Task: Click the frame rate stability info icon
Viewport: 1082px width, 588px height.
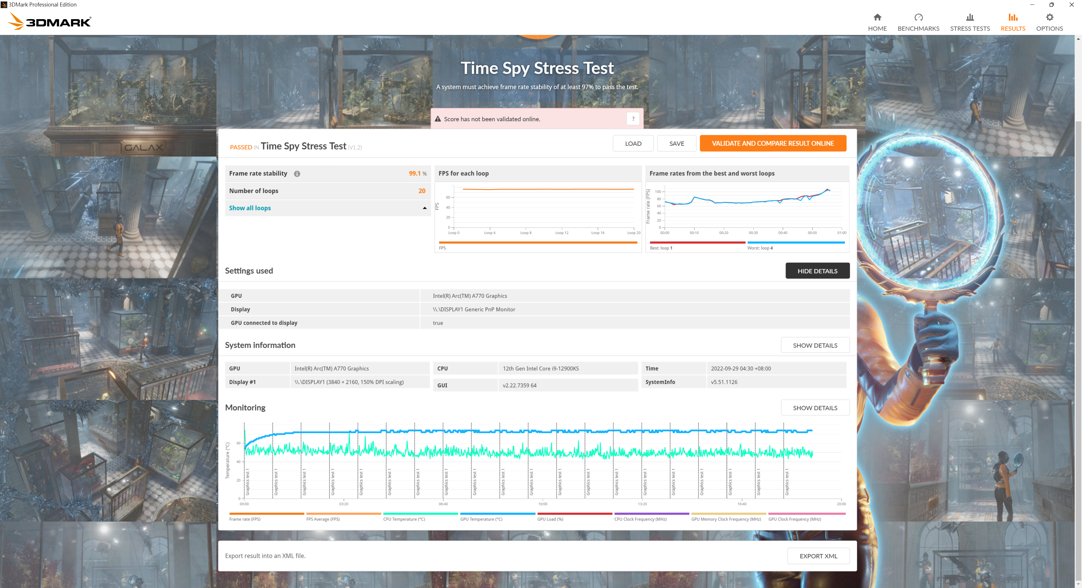Action: [297, 174]
